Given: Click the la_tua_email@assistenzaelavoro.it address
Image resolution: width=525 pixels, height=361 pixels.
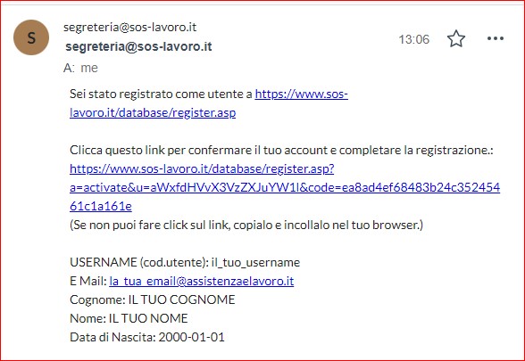Looking at the screenshot, I should (x=202, y=281).
